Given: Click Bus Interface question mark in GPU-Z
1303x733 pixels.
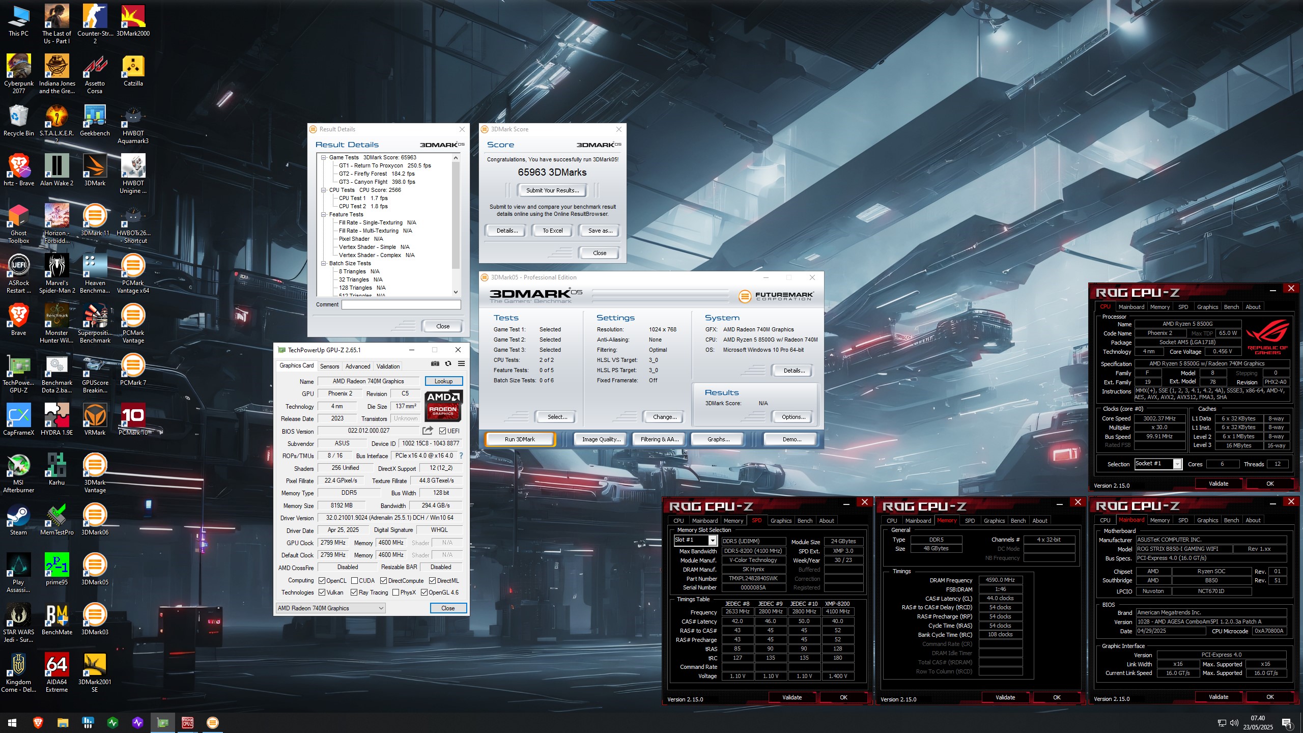Looking at the screenshot, I should pyautogui.click(x=461, y=456).
